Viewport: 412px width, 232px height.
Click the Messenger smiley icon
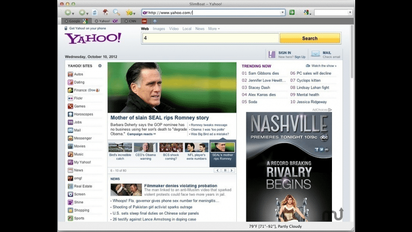pos(70,138)
